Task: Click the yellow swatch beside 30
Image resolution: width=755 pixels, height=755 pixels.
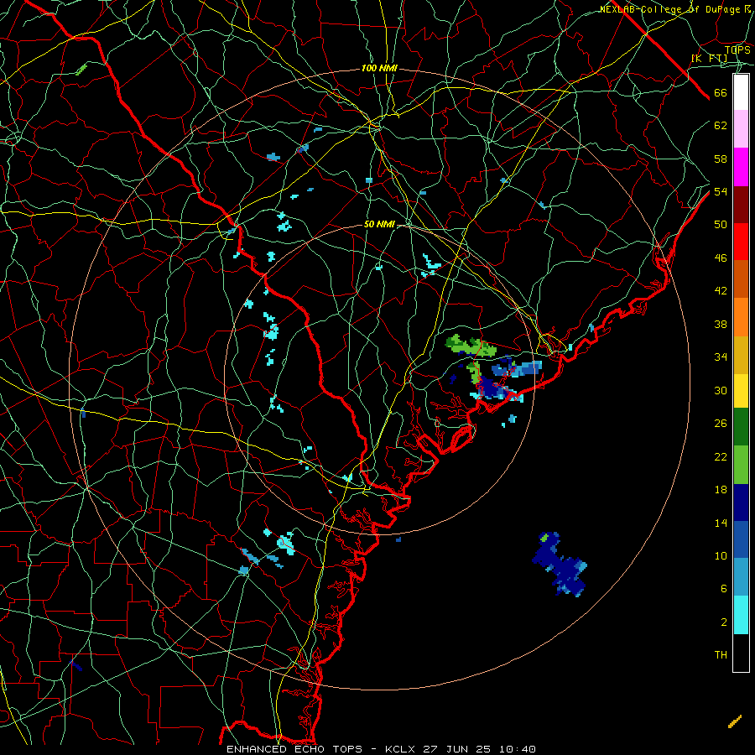Action: click(741, 390)
